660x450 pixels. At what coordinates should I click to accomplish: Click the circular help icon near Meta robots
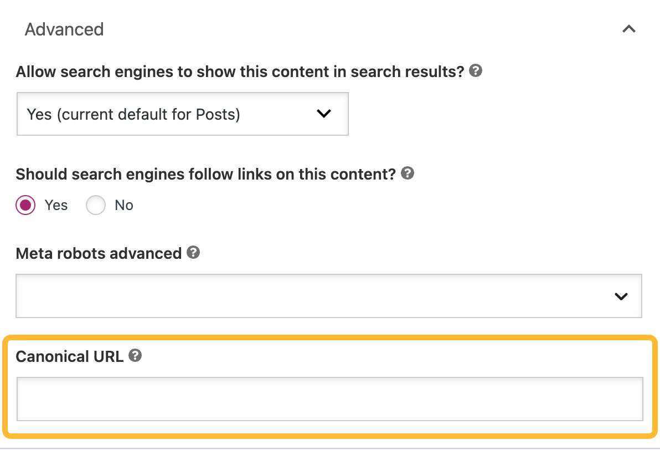click(193, 253)
